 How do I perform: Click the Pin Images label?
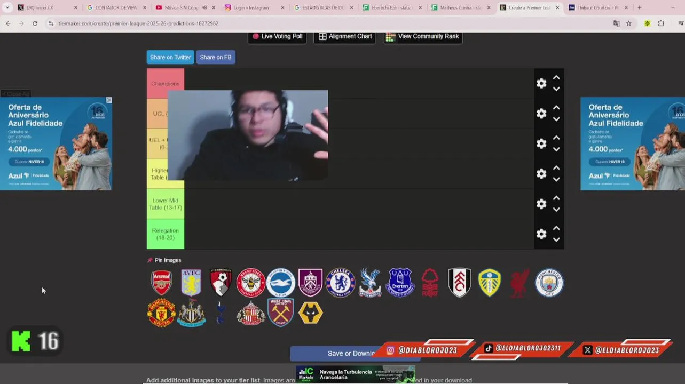pyautogui.click(x=168, y=260)
